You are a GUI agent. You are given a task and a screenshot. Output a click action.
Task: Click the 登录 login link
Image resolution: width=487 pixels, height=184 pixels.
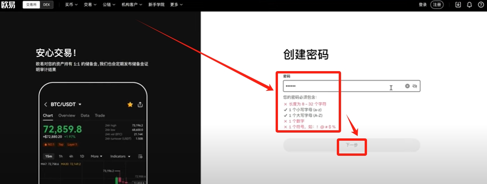(x=423, y=5)
